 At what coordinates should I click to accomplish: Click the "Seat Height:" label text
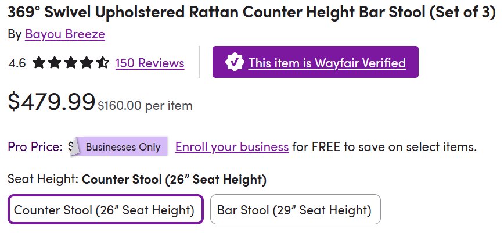tap(44, 179)
